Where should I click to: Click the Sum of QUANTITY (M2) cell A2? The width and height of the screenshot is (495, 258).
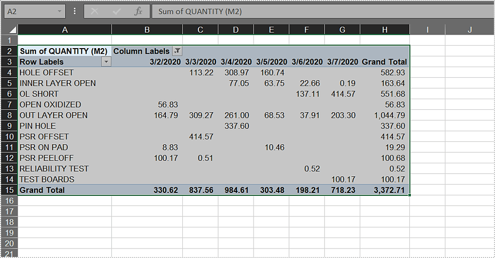pyautogui.click(x=65, y=51)
